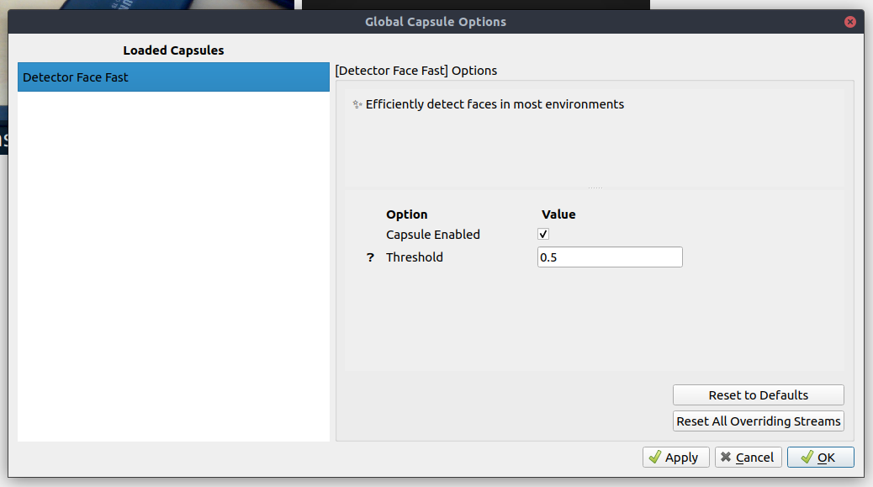Click empty area in Loaded Capsules list
The width and height of the screenshot is (873, 487).
[x=173, y=267]
